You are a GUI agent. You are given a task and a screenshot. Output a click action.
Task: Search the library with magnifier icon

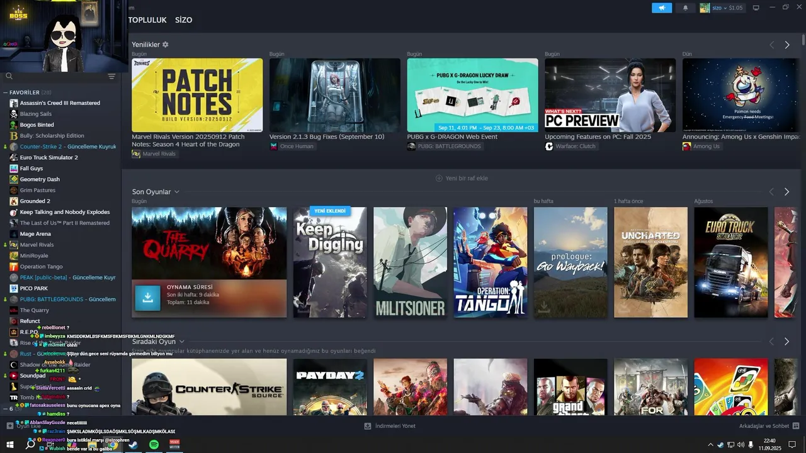tap(9, 76)
